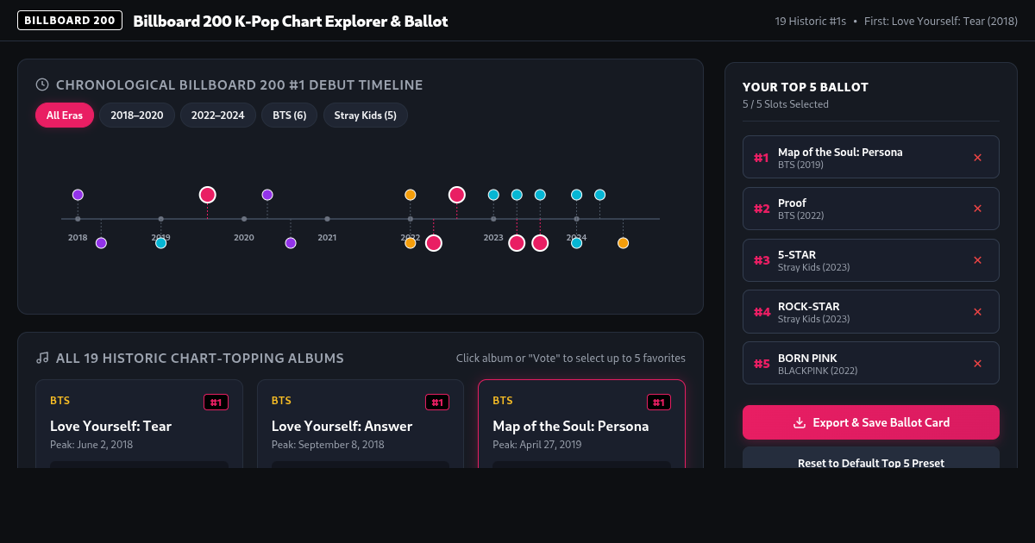Select ballot slot #1 Map of the Soul: Persona
This screenshot has height=543, width=1035.
pos(871,157)
